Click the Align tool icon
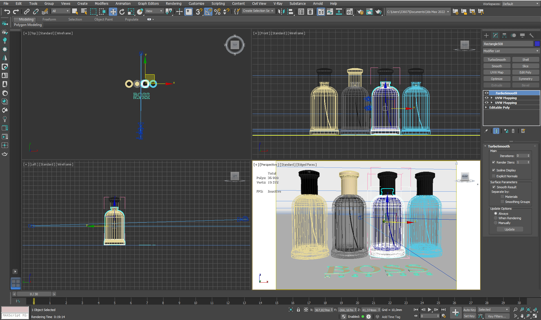 pyautogui.click(x=290, y=12)
